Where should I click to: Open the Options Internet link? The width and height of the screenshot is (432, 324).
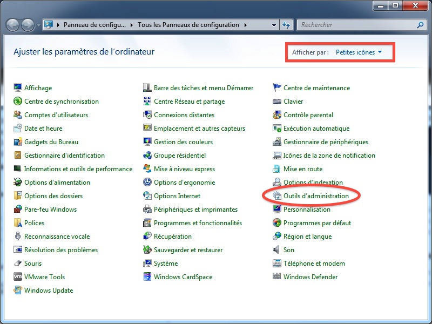point(177,195)
